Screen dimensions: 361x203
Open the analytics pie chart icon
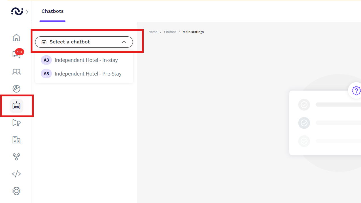click(x=16, y=89)
